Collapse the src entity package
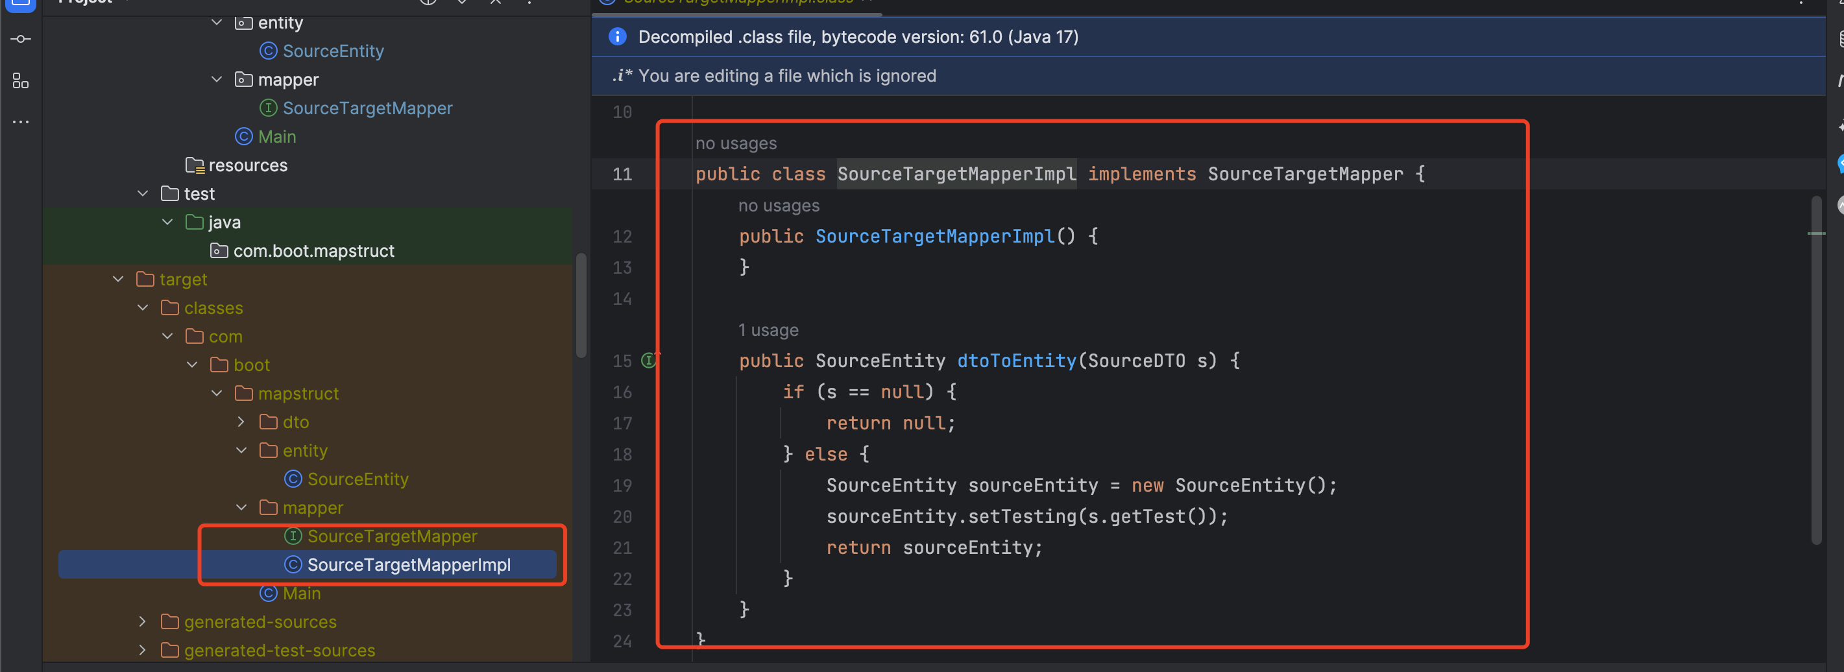Screen dimensions: 1844x672 216,22
